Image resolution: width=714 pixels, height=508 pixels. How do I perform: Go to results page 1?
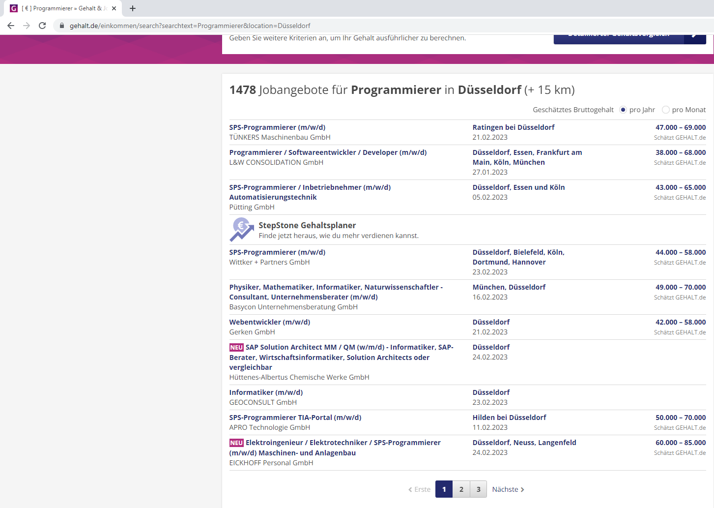point(444,489)
